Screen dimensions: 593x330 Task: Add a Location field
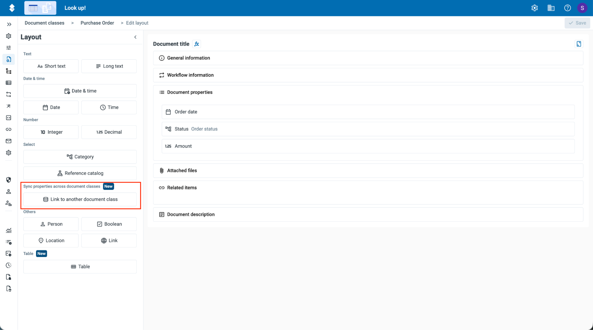pyautogui.click(x=51, y=240)
